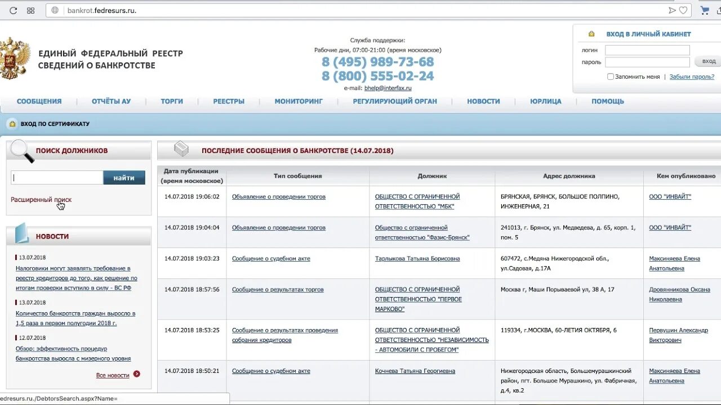Click the lock icon beside personal cabinet login
The height and width of the screenshot is (405, 721).
591,34
